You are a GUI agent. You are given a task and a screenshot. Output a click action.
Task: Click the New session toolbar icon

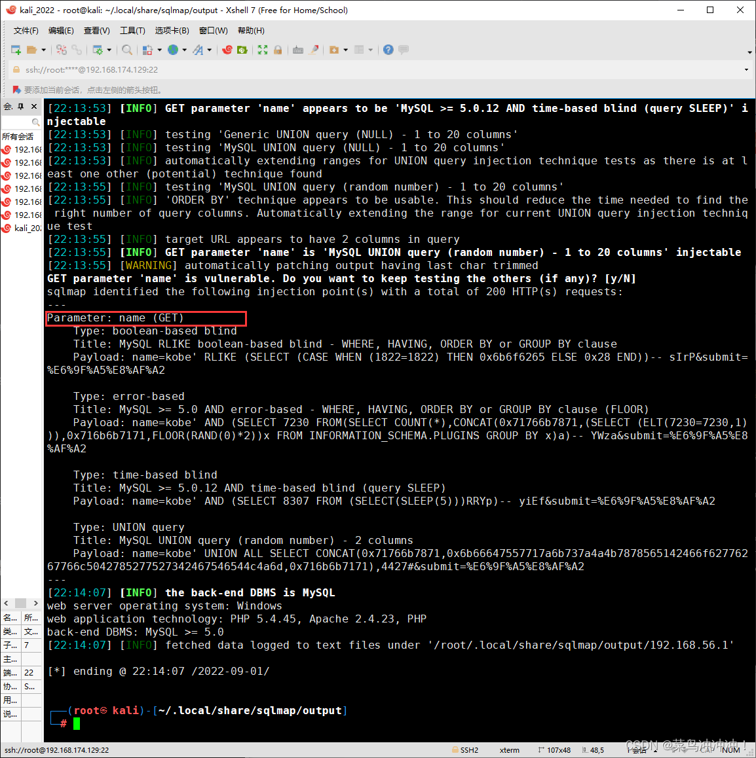pyautogui.click(x=16, y=50)
